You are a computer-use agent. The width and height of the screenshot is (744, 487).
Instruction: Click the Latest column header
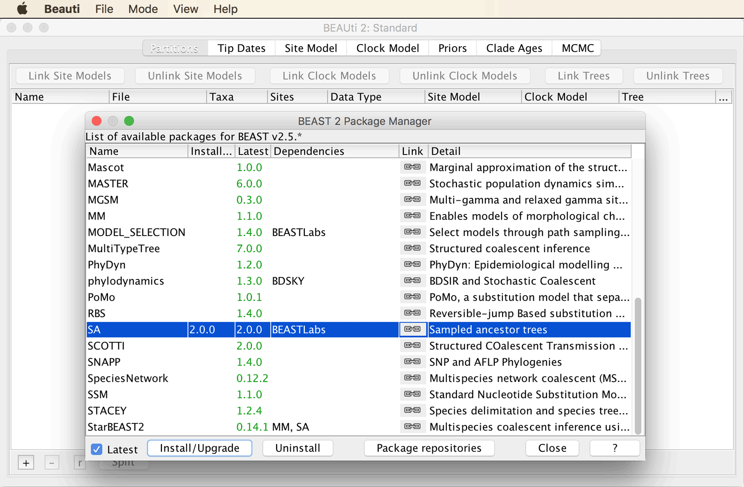(x=253, y=151)
